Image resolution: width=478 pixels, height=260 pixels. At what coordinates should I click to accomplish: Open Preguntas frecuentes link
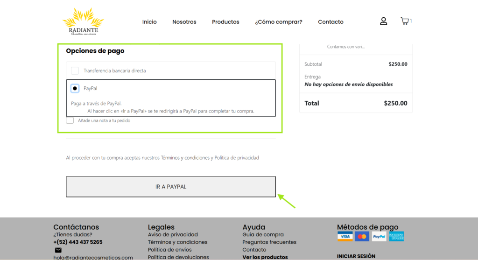(269, 242)
